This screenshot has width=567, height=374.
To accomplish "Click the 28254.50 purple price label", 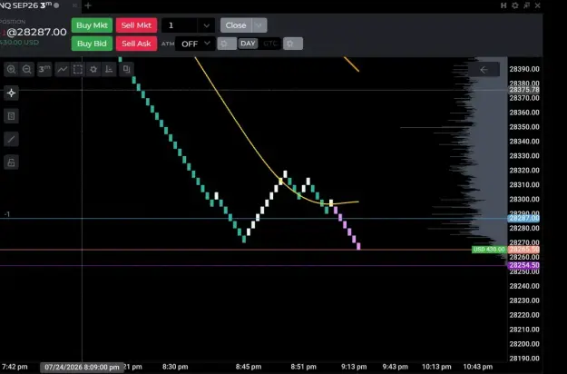I will 523,265.
